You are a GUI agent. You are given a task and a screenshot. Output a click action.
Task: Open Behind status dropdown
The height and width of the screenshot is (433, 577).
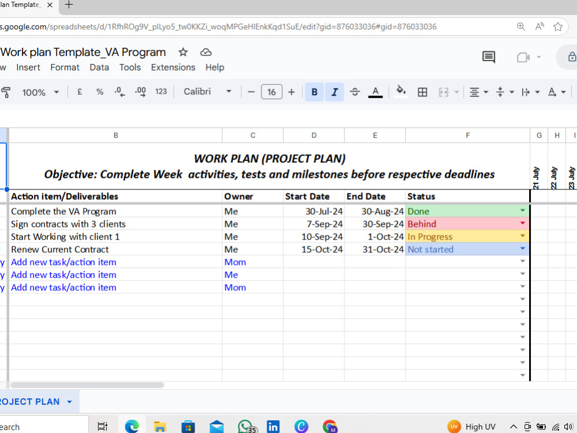point(522,223)
